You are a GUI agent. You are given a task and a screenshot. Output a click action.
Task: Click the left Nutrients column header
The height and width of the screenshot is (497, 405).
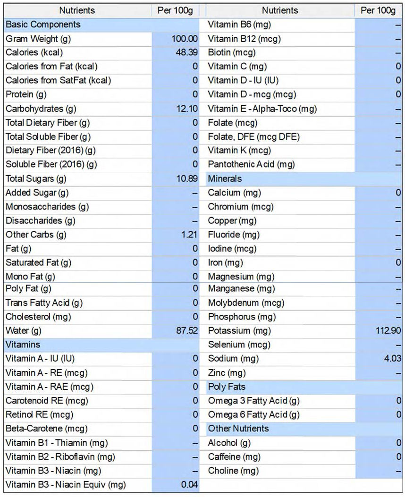(x=77, y=10)
